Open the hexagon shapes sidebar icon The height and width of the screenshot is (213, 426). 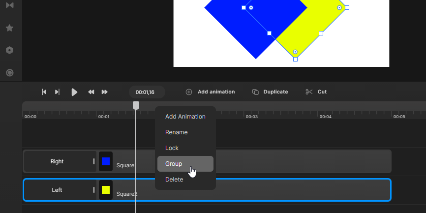(9, 50)
